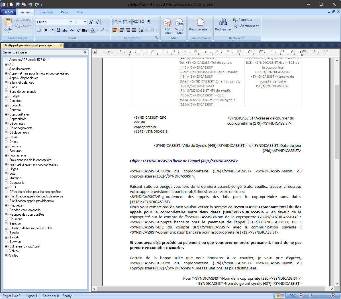Pin the Eléments à insérer panel
This screenshot has height=299, width=341.
(x=85, y=53)
